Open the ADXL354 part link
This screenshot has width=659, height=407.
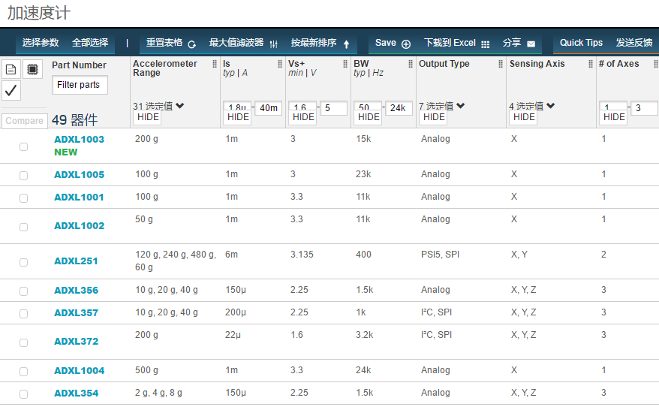[76, 393]
